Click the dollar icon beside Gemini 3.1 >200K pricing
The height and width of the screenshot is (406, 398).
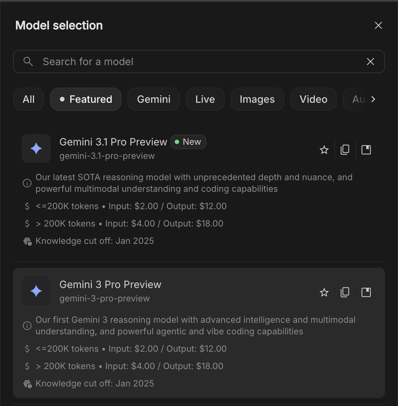tap(27, 224)
